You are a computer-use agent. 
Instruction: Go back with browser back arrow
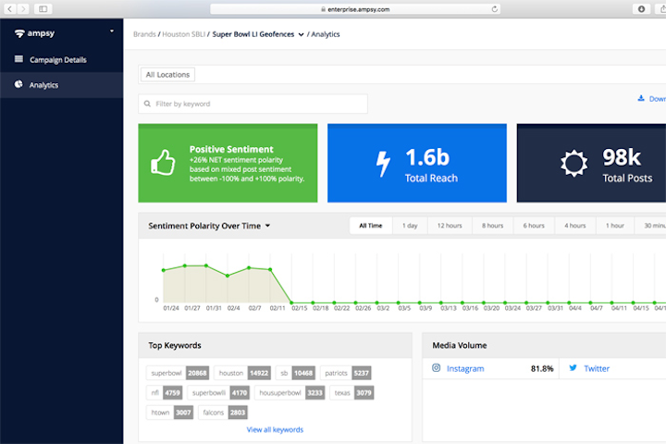point(10,9)
